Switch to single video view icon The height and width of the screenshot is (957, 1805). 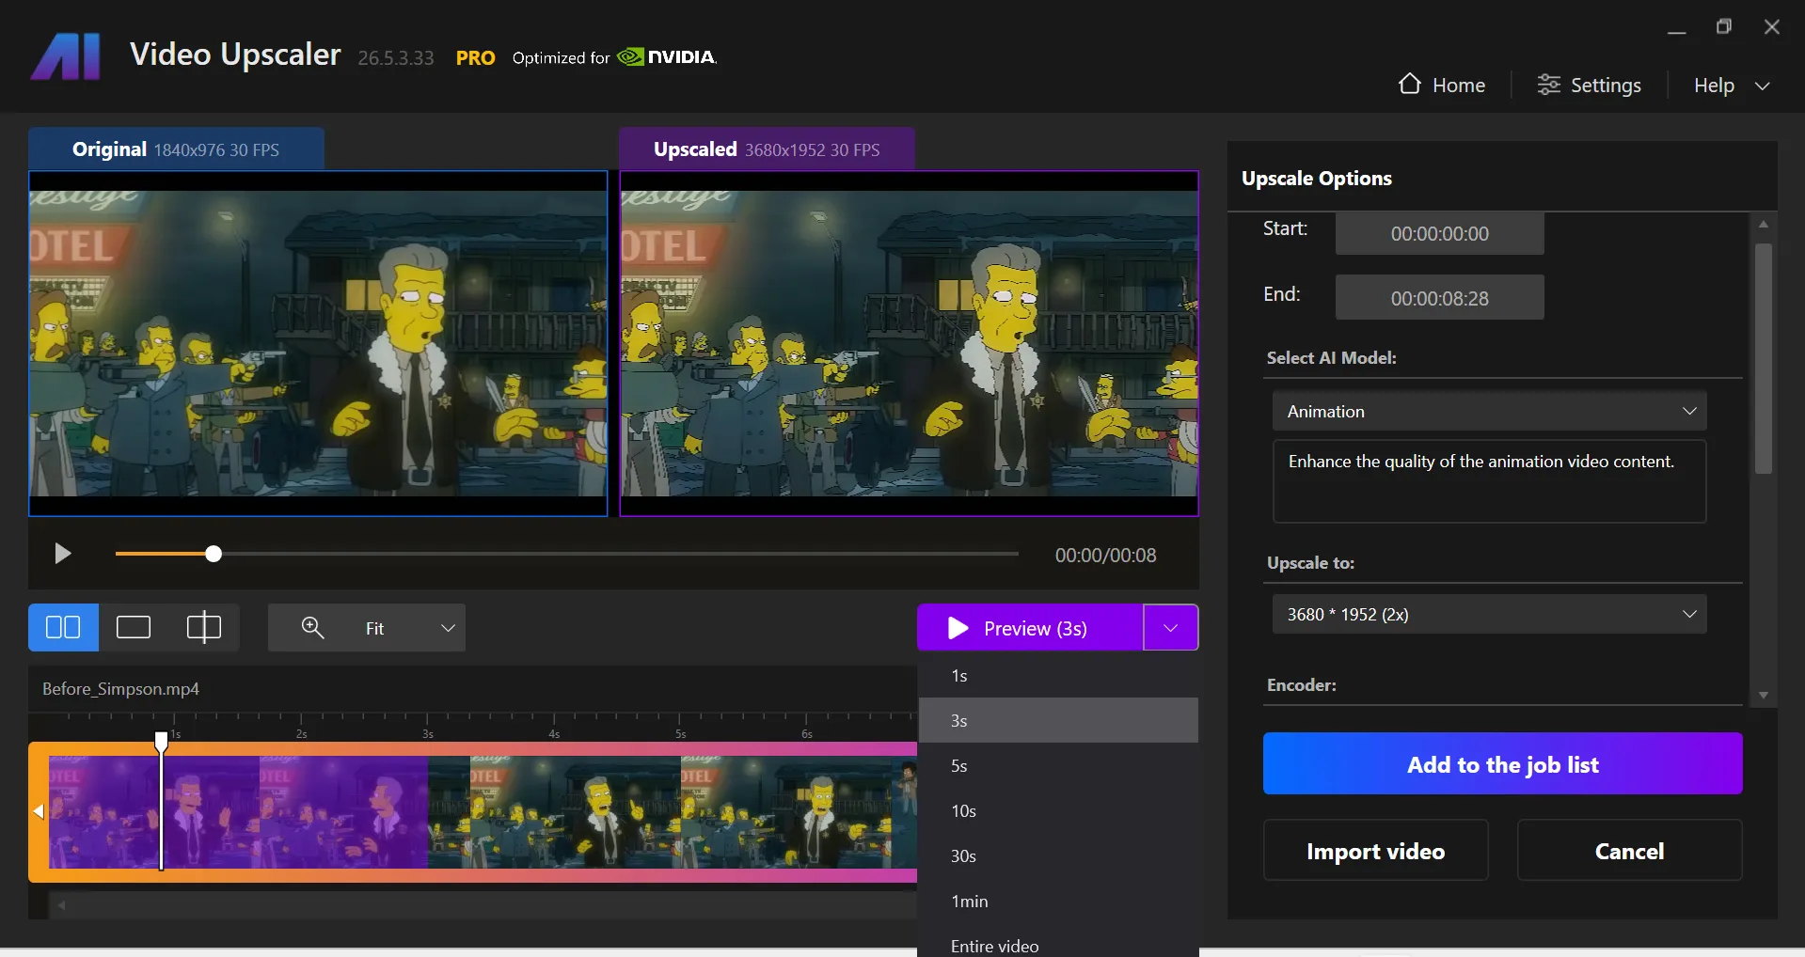point(134,627)
